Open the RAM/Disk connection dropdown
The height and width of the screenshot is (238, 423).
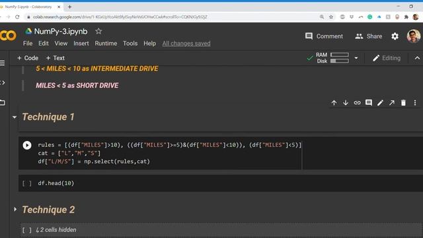[x=356, y=58]
